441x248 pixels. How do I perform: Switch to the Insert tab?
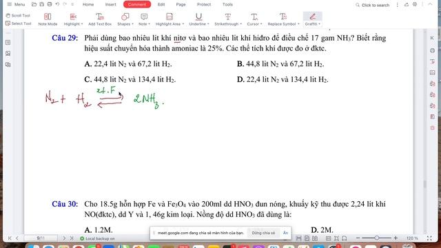(110, 5)
